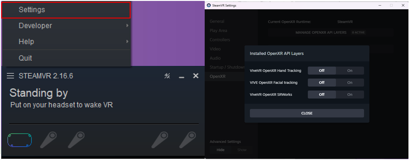Click the mute/pin icon beside the minimize button
This screenshot has height=160, width=410.
[x=167, y=76]
